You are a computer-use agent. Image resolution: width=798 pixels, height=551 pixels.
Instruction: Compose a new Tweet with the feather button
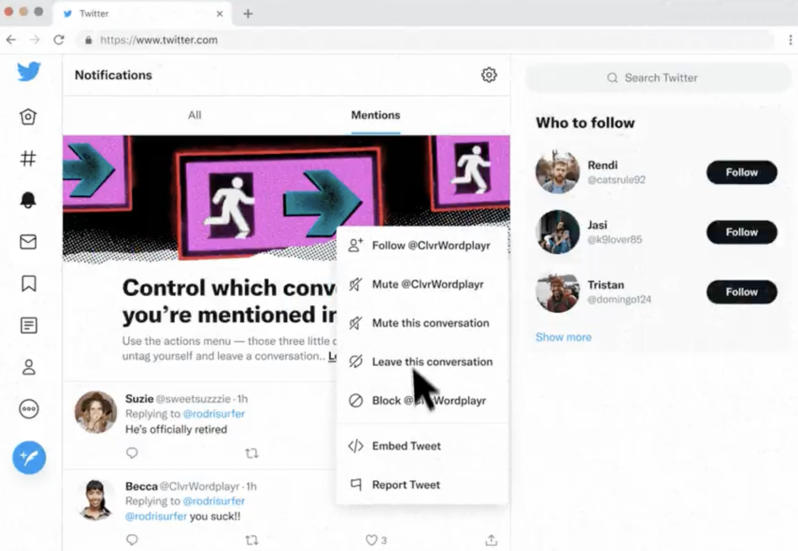point(29,457)
